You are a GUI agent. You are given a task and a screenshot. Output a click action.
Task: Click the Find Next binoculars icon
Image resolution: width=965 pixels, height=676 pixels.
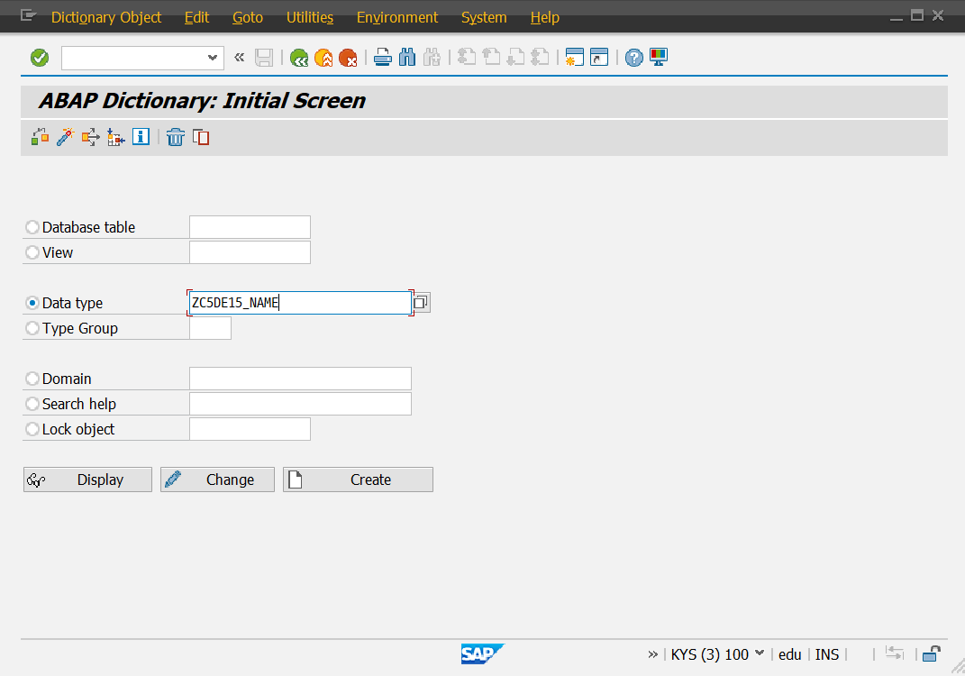[432, 58]
